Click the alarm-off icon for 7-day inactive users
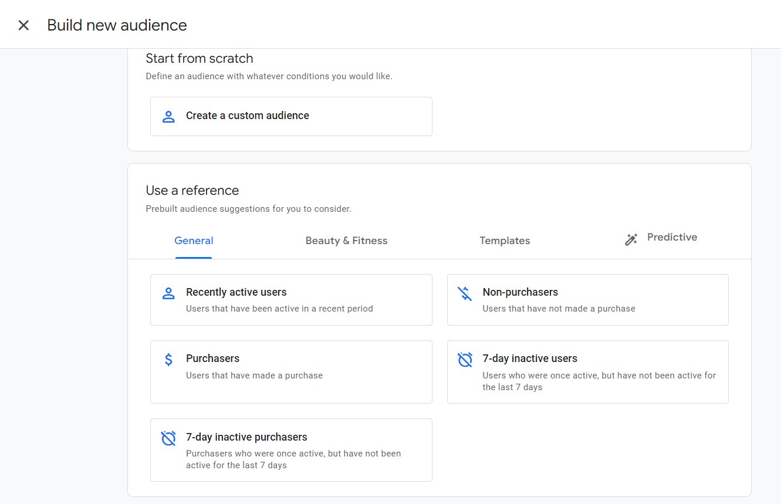 465,360
